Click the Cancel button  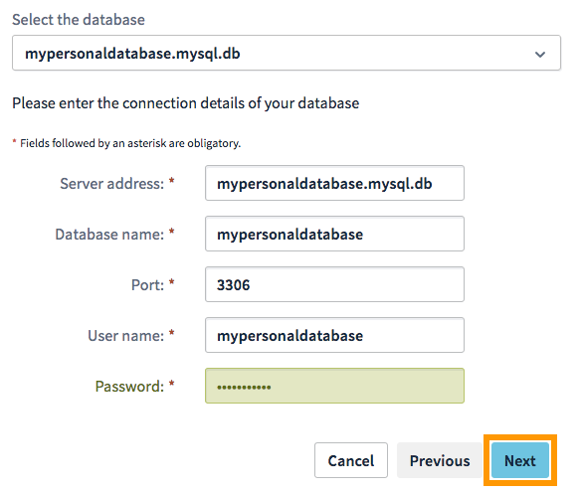point(351,460)
